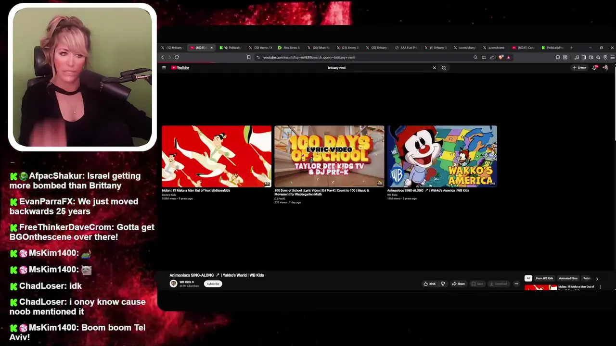The height and width of the screenshot is (346, 616).
Task: Open the new tab plus button
Action: click(x=571, y=48)
